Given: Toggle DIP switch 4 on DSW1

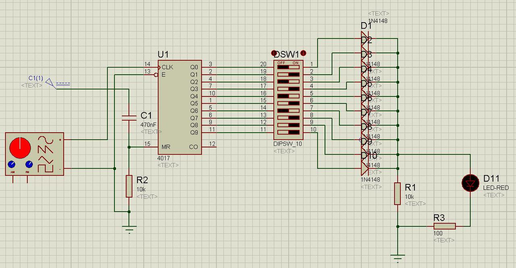Looking at the screenshot, I should tap(288, 89).
